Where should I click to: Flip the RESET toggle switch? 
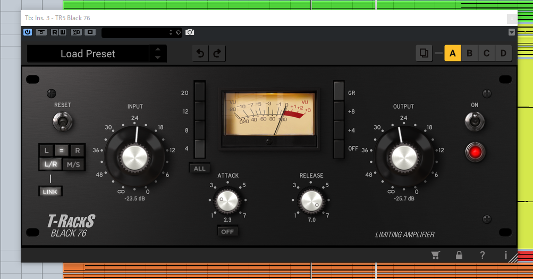click(x=62, y=123)
